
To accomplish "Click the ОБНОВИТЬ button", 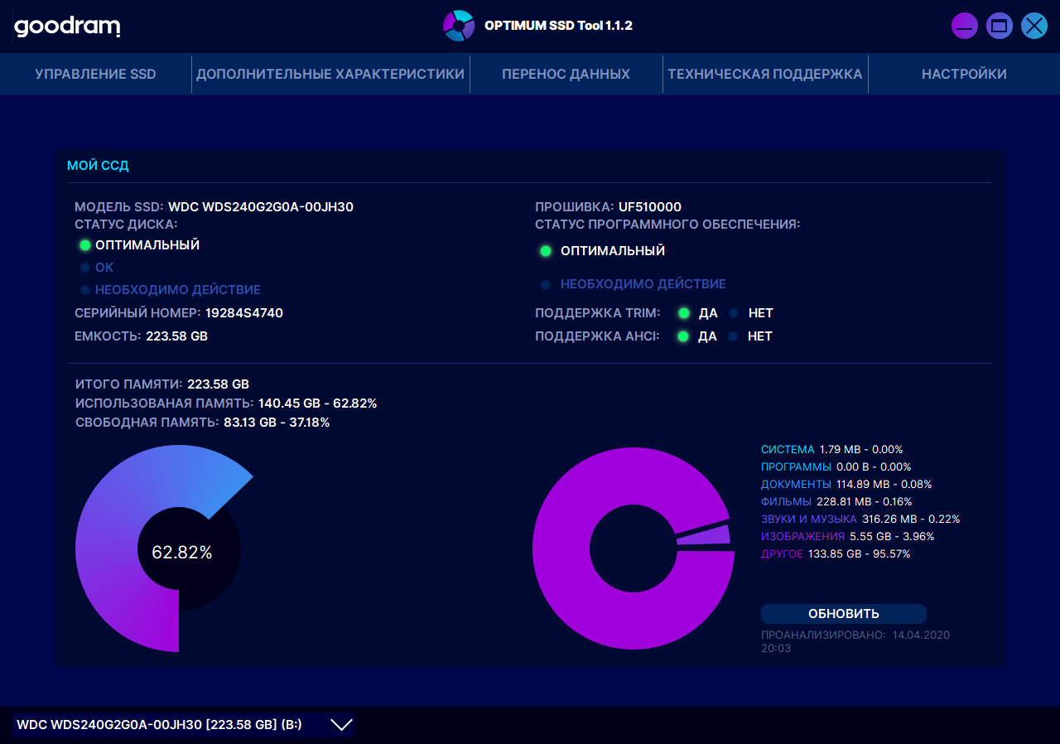I will pos(844,614).
